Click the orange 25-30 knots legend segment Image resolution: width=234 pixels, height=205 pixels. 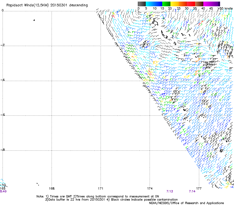pyautogui.click(x=183, y=4)
